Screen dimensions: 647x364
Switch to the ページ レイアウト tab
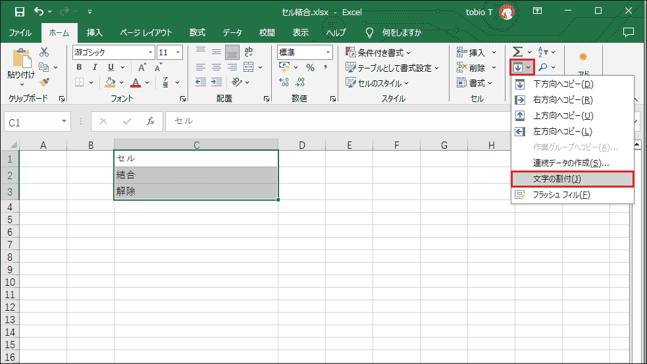(146, 33)
